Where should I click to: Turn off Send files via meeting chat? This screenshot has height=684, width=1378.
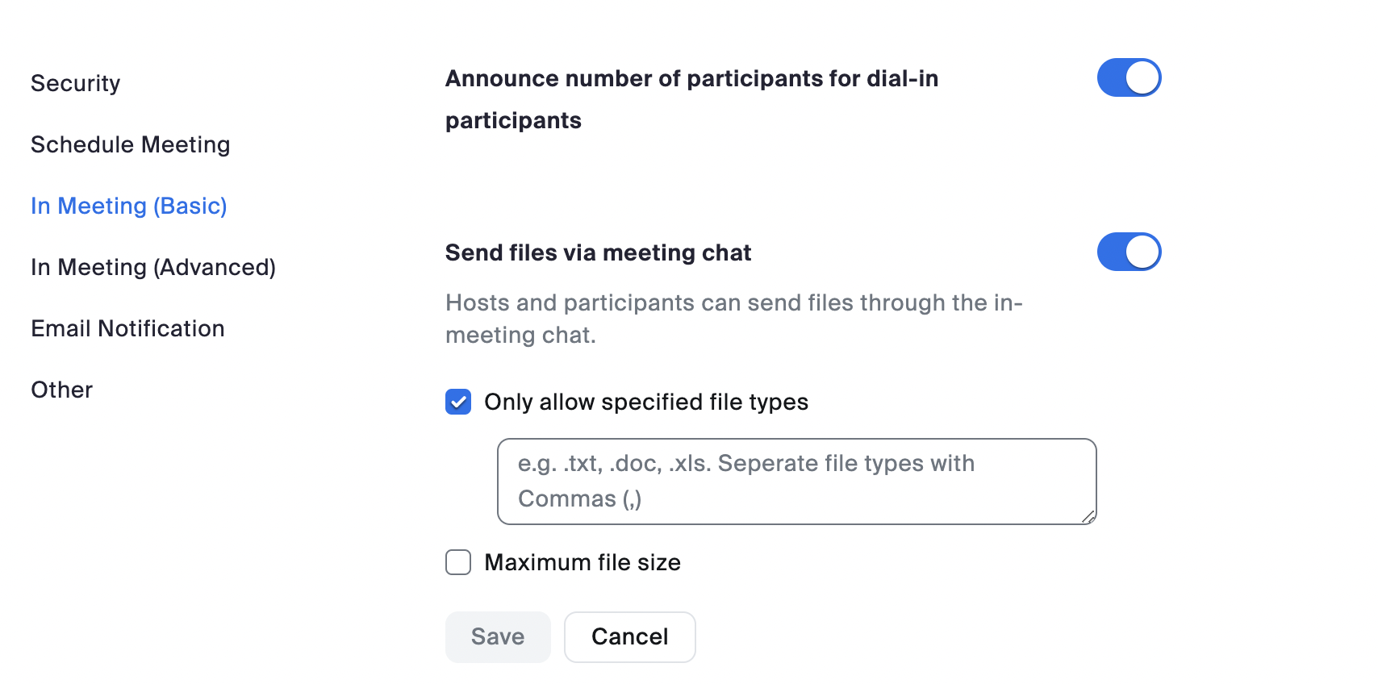tap(1129, 252)
